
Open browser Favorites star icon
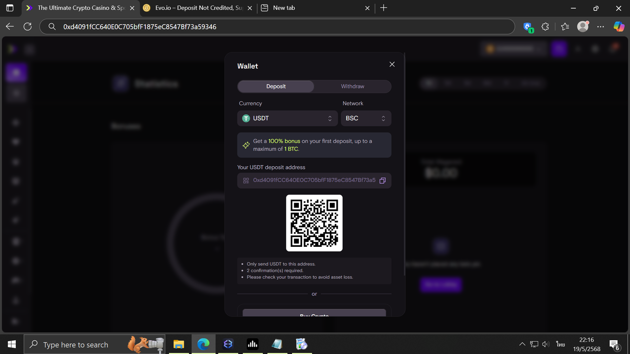[565, 27]
